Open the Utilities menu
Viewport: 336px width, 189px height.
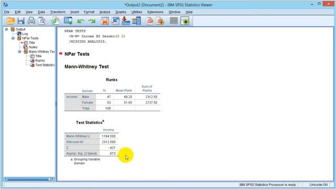pyautogui.click(x=136, y=12)
